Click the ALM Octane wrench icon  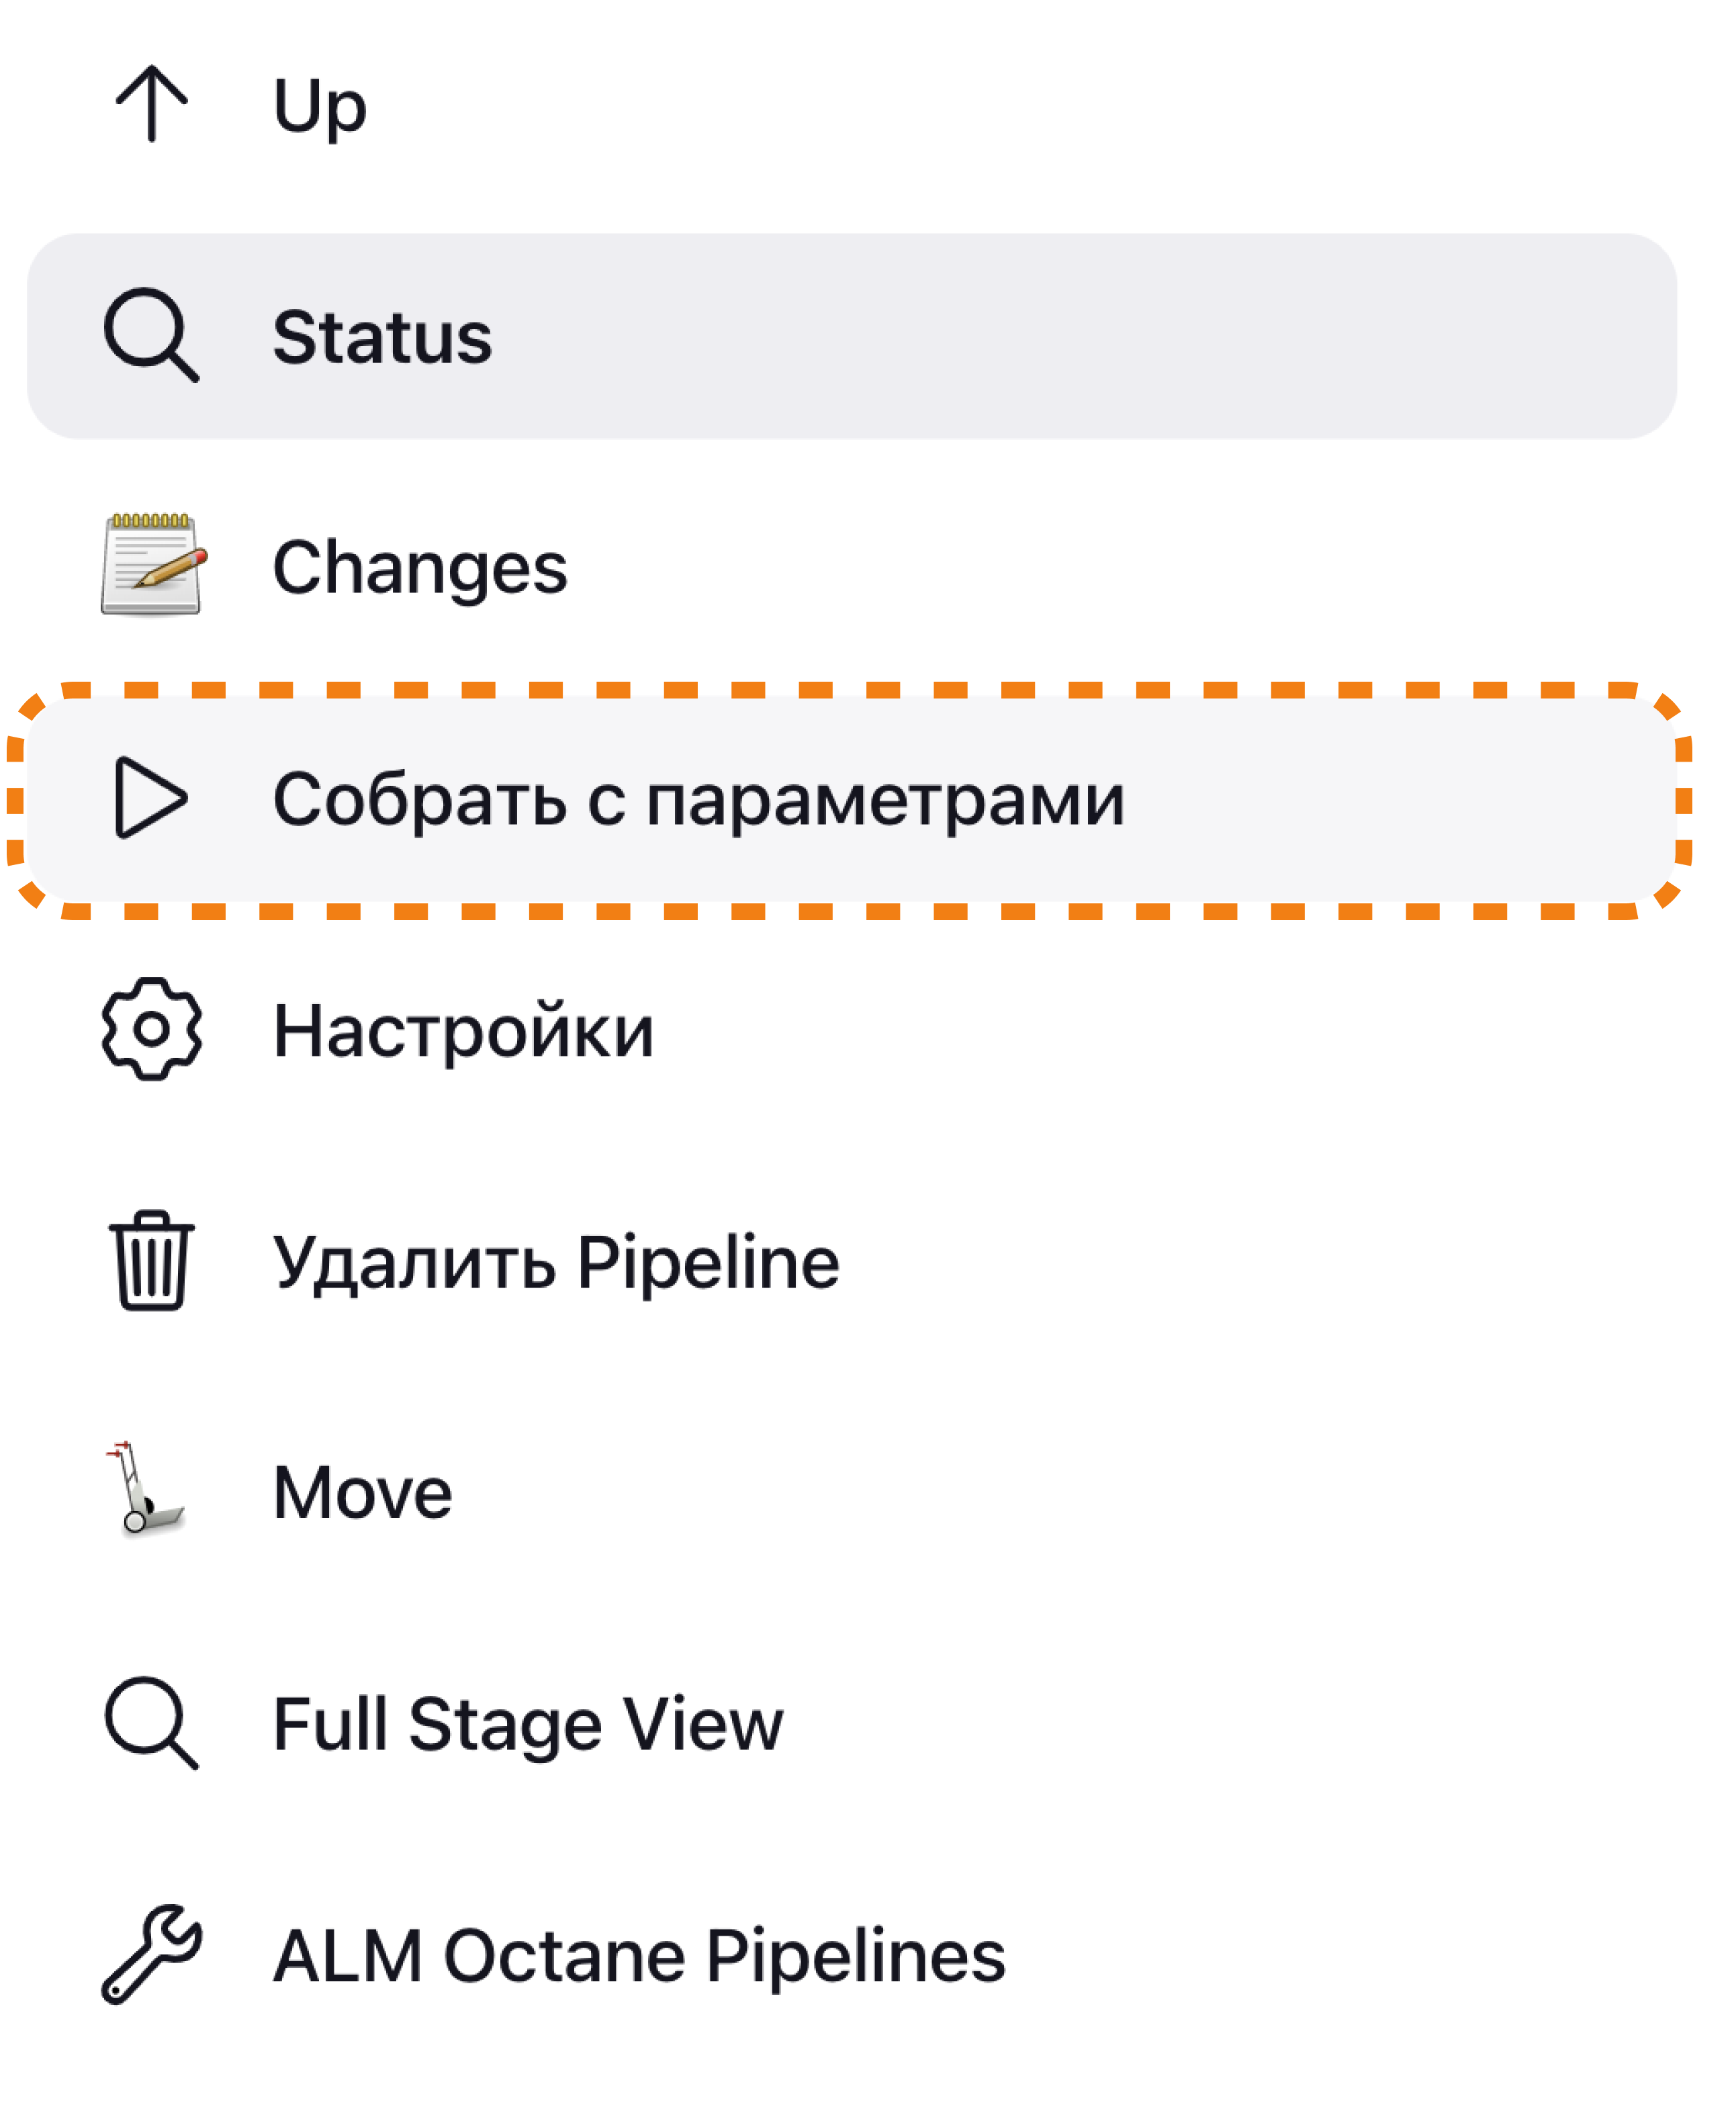[x=151, y=1954]
